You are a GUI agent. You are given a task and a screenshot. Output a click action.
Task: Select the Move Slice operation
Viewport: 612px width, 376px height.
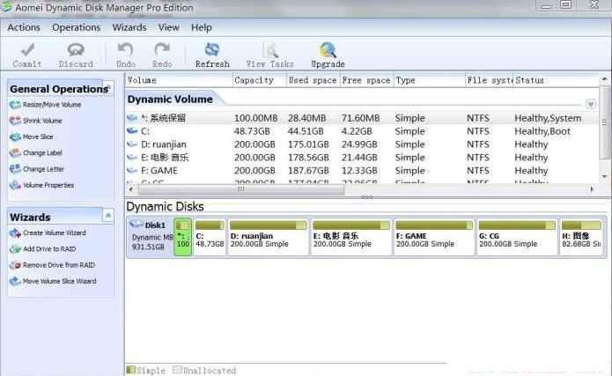(x=31, y=136)
